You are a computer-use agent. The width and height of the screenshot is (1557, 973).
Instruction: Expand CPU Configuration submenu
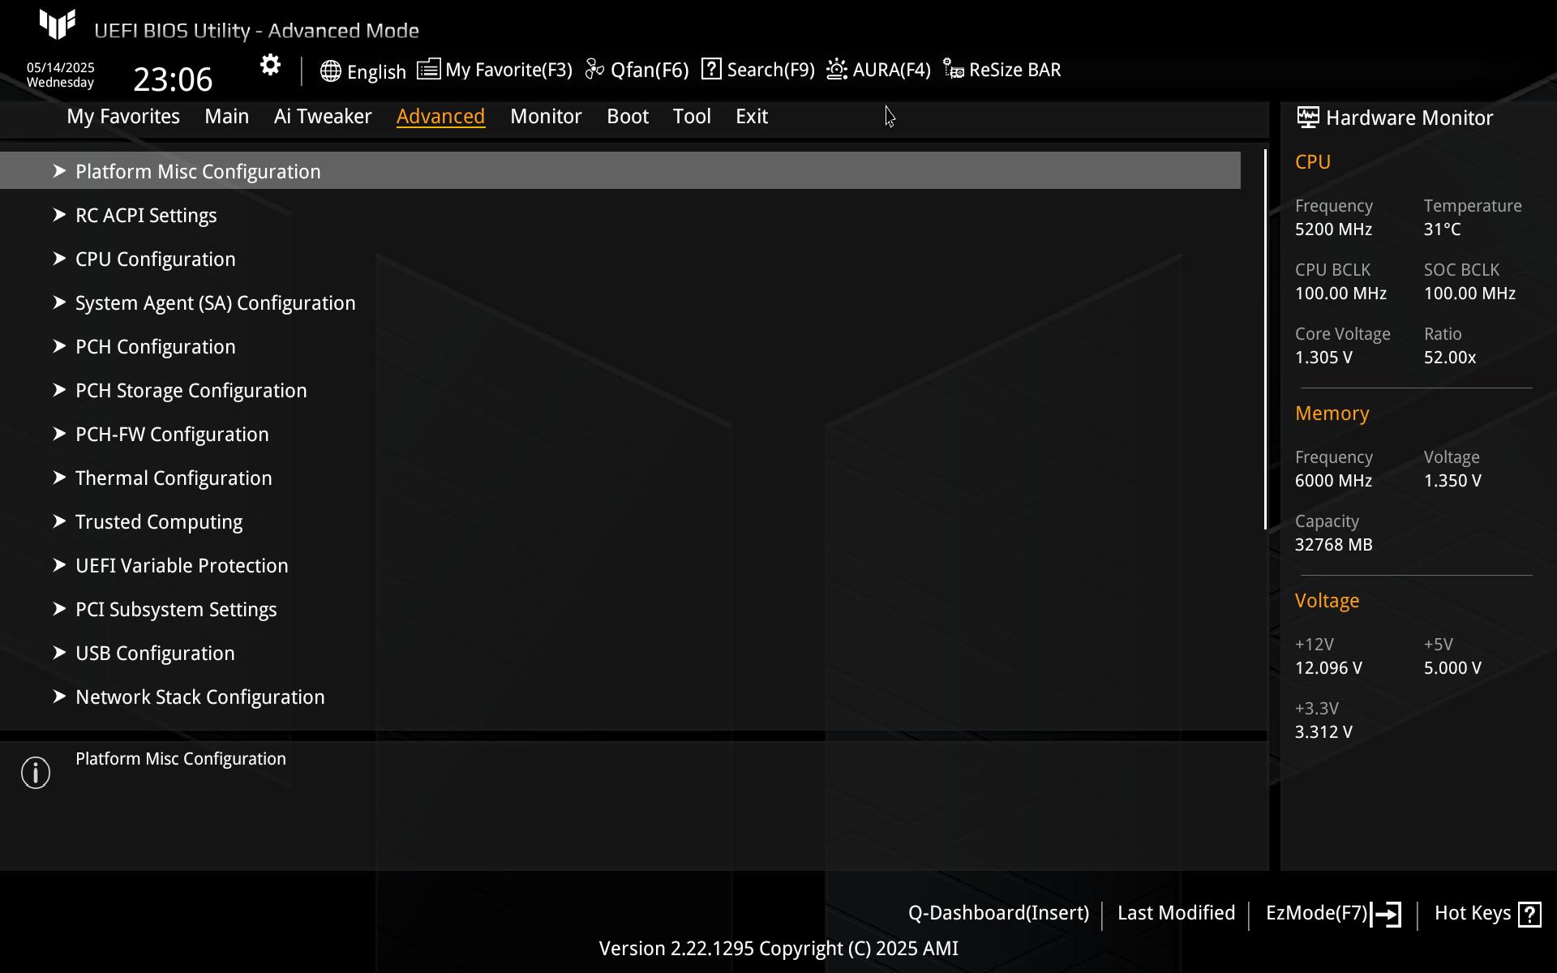[155, 259]
